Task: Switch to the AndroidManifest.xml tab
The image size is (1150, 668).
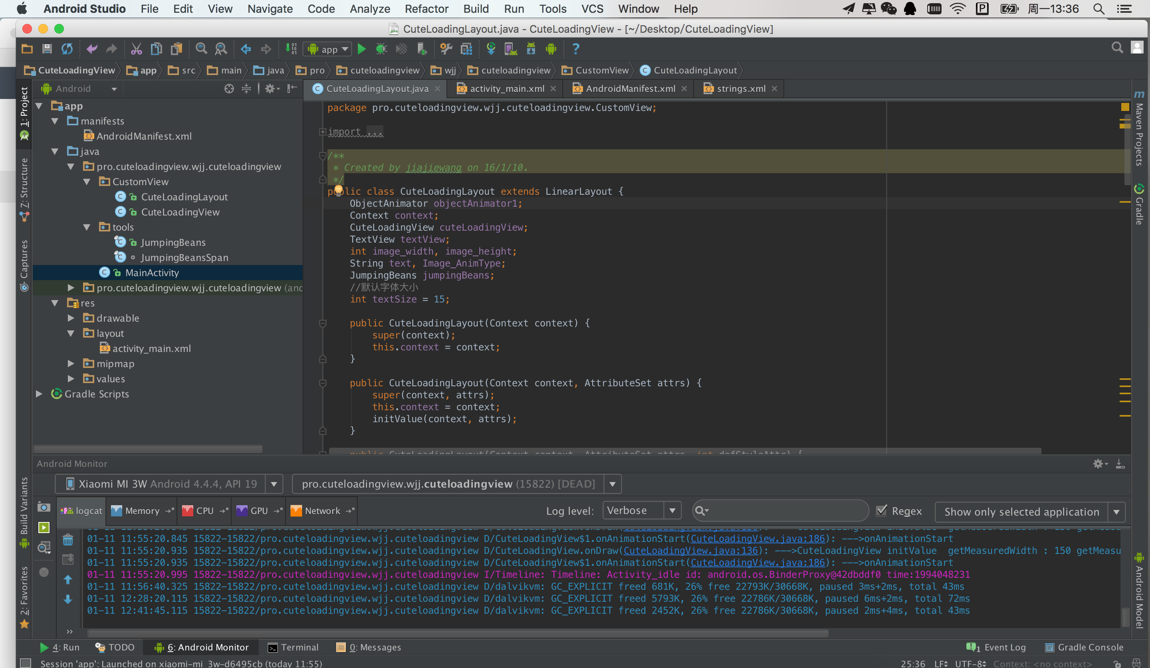Action: [x=630, y=89]
